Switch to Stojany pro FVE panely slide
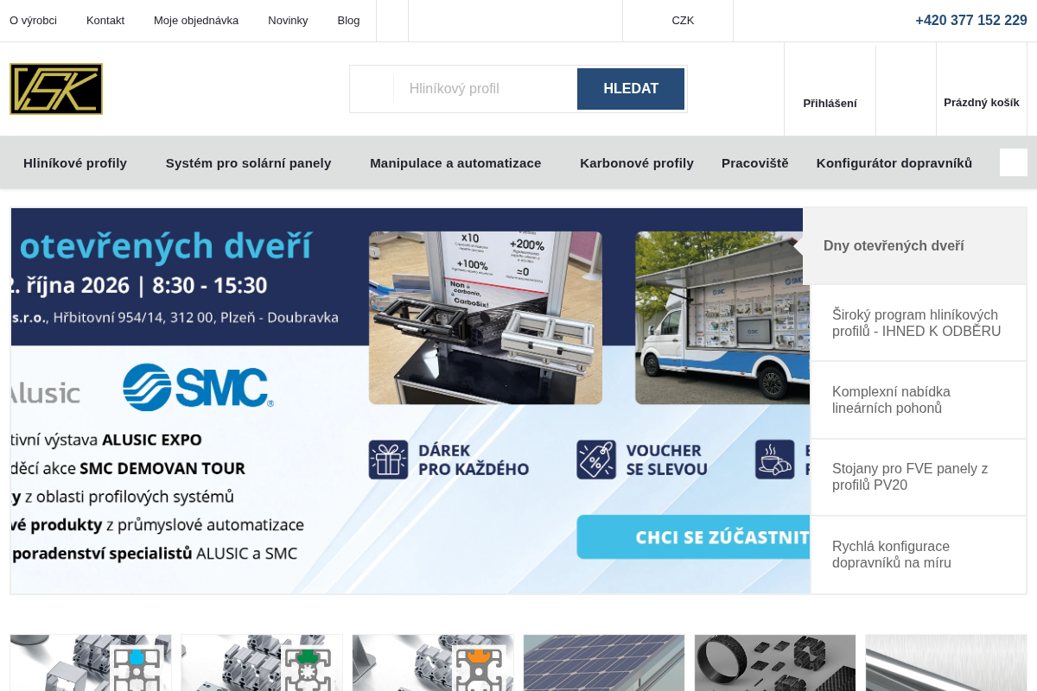1037x691 pixels. coord(919,477)
